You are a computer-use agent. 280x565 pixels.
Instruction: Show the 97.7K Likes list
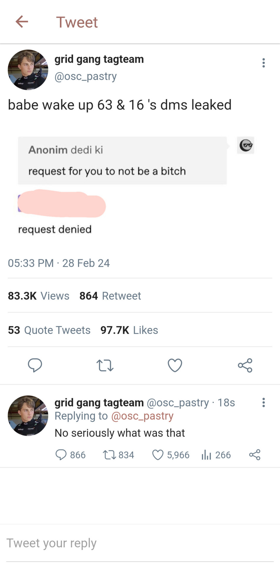click(x=129, y=330)
